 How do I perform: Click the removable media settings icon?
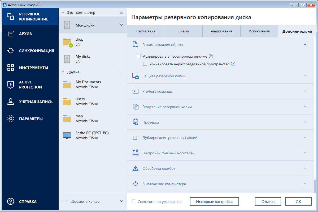(135, 153)
